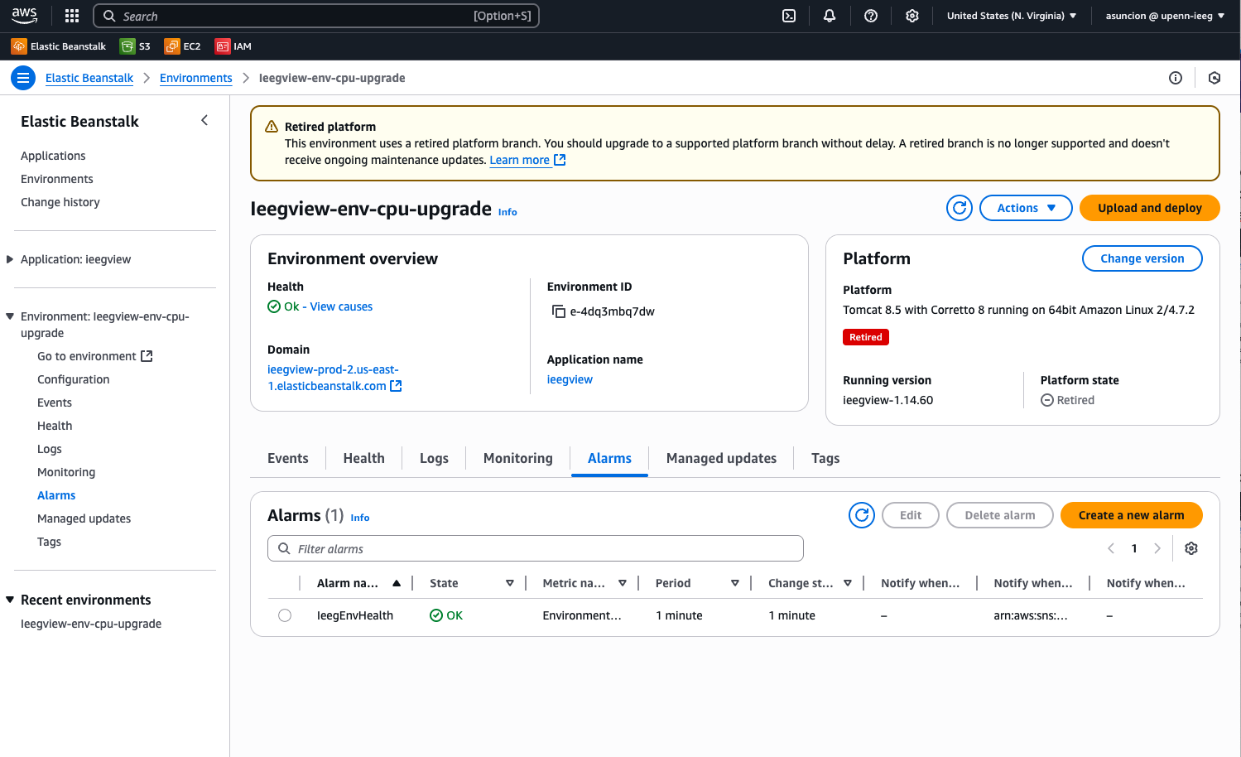Click the IeegEnvHealth alarm name
This screenshot has height=757, width=1241.
[355, 615]
